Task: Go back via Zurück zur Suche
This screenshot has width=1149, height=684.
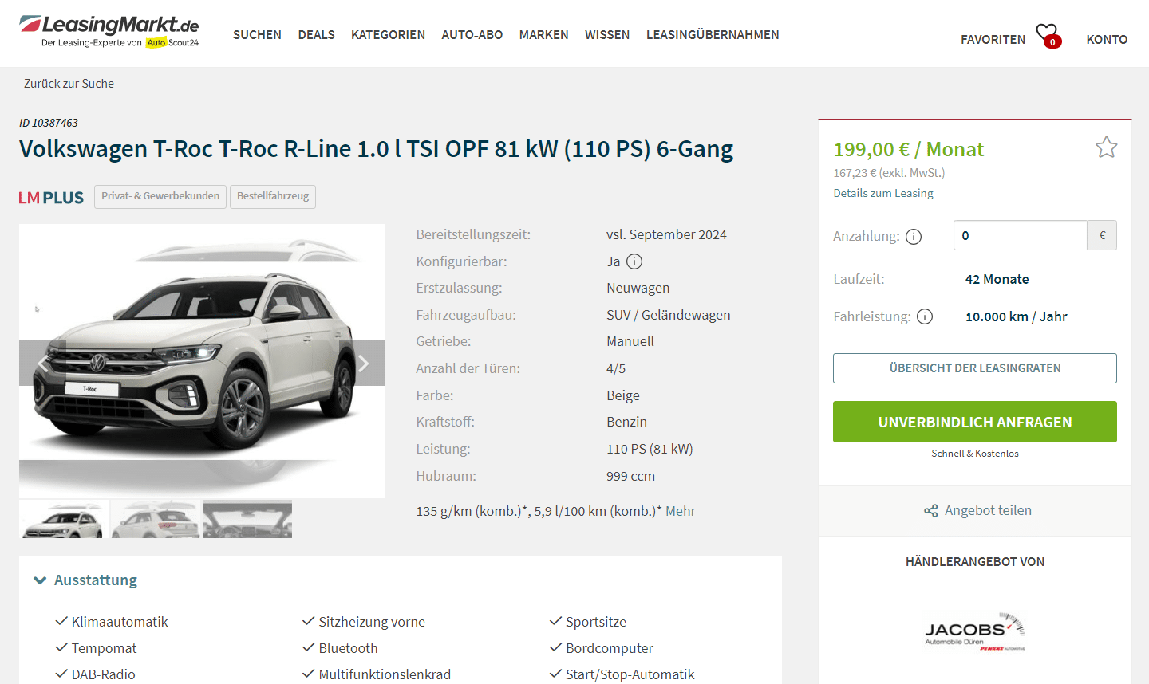Action: pos(69,84)
